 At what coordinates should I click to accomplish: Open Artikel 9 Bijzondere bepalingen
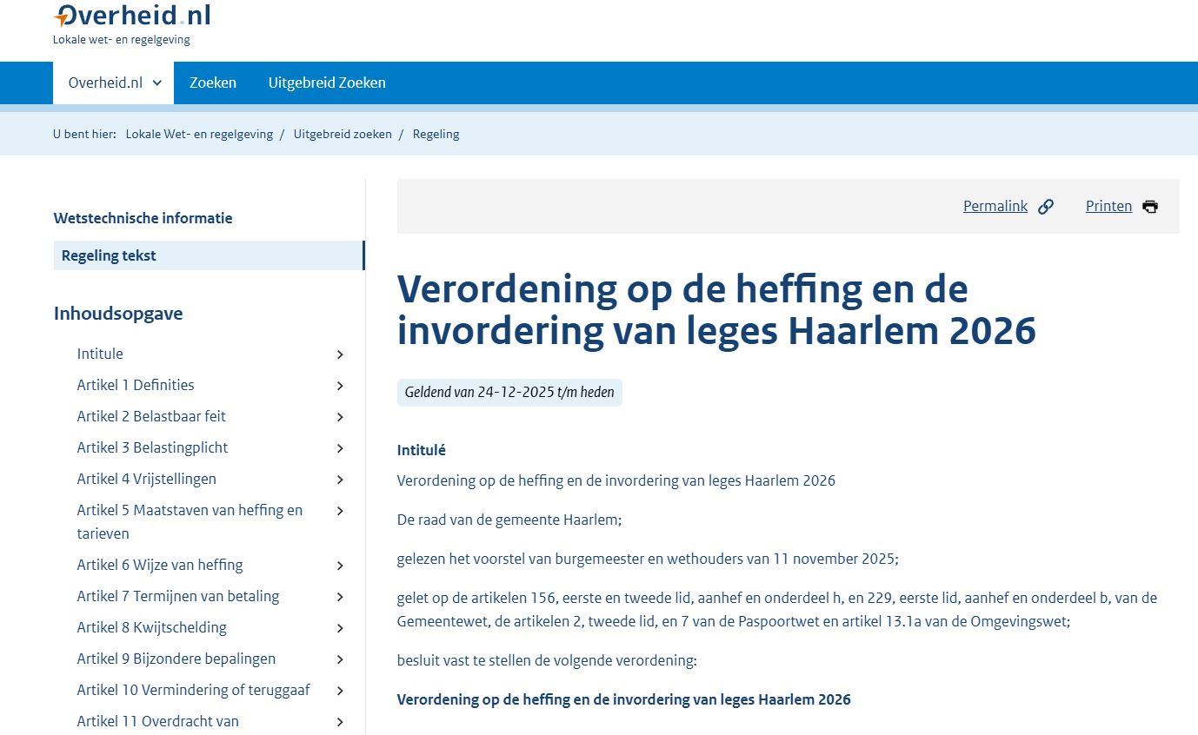(x=176, y=659)
